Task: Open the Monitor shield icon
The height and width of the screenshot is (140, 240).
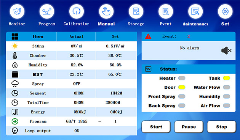Action: [17, 11]
